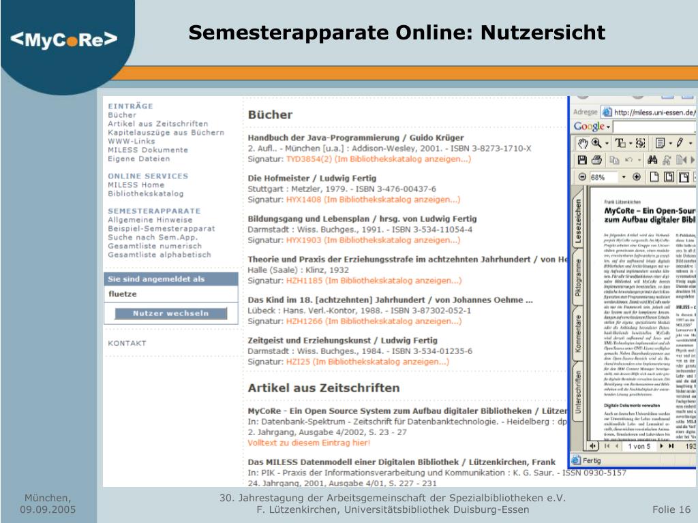Click the '1 von 5' page number field
Screen dimensions: 698x523
coord(639,446)
